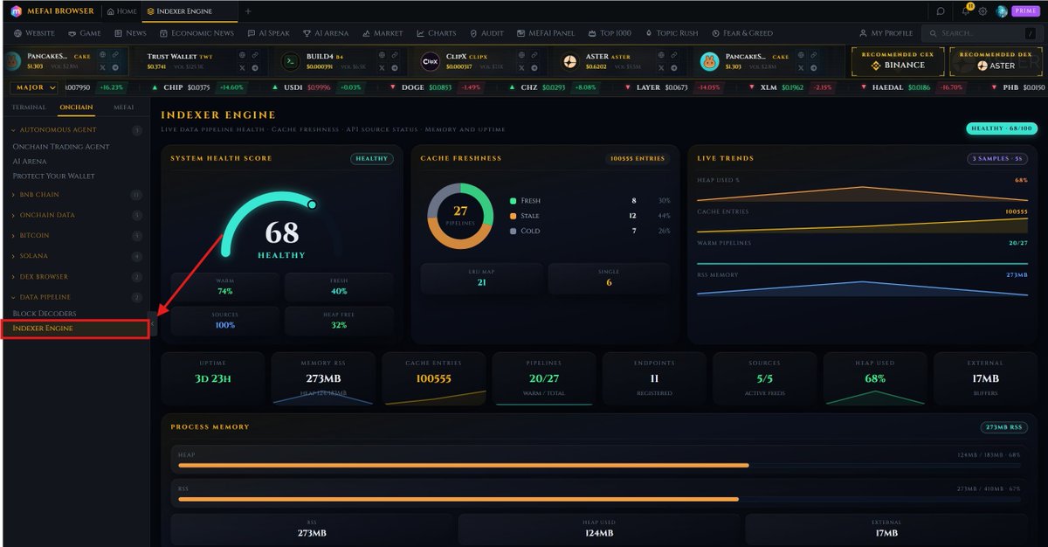Click the X icon on BUILD4 card
The height and width of the screenshot is (547, 1048).
[383, 67]
